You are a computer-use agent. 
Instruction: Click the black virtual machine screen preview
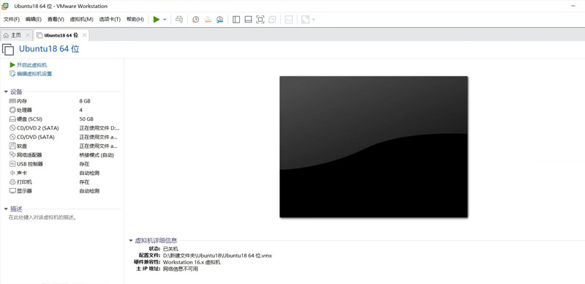(374, 146)
